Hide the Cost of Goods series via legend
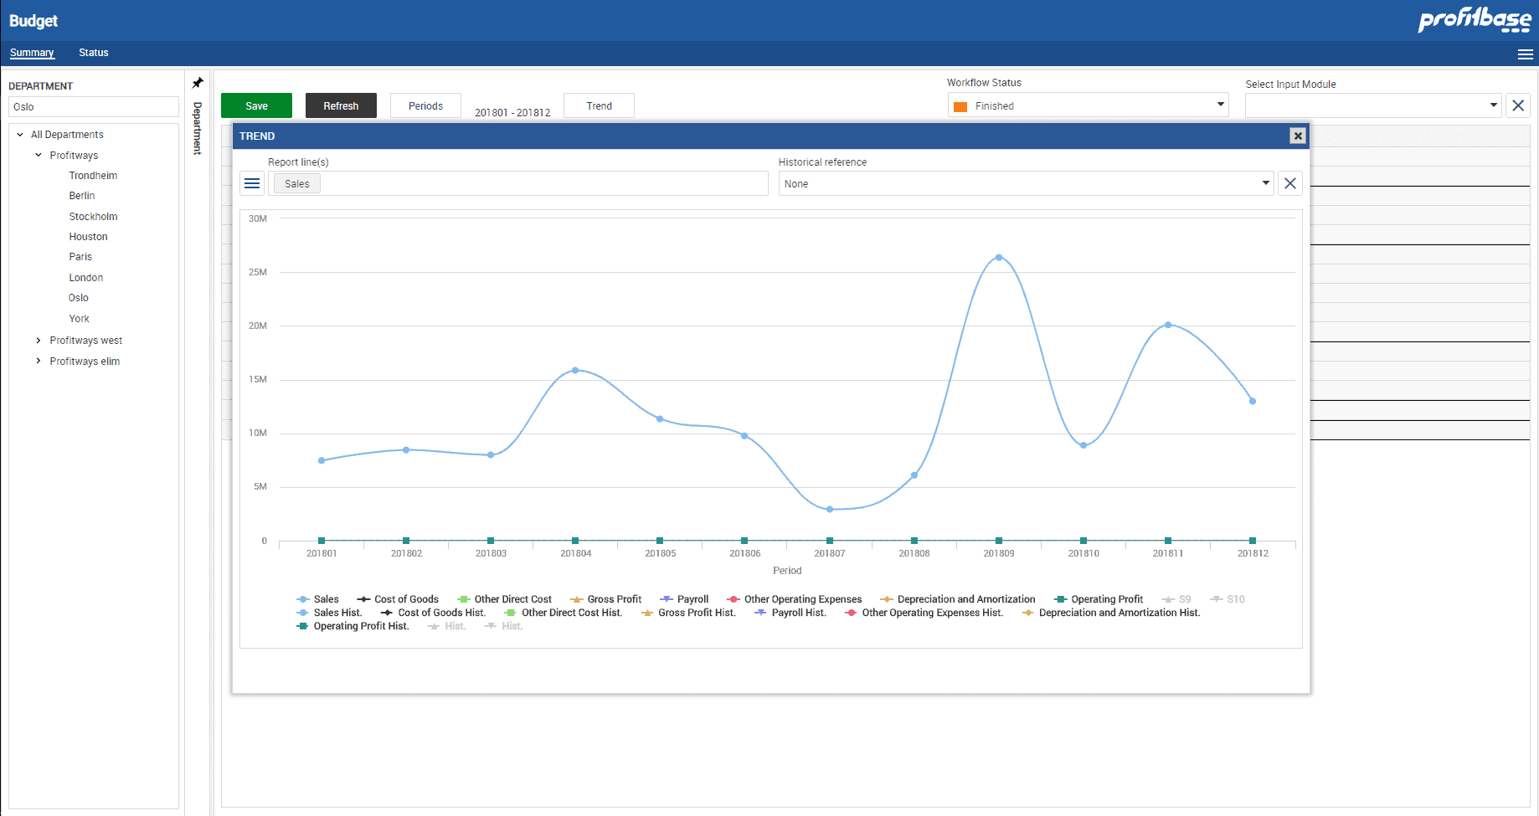The image size is (1539, 816). [x=406, y=598]
